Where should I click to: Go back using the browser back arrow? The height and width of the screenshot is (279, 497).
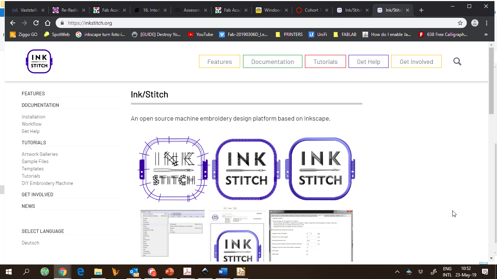[x=13, y=23]
